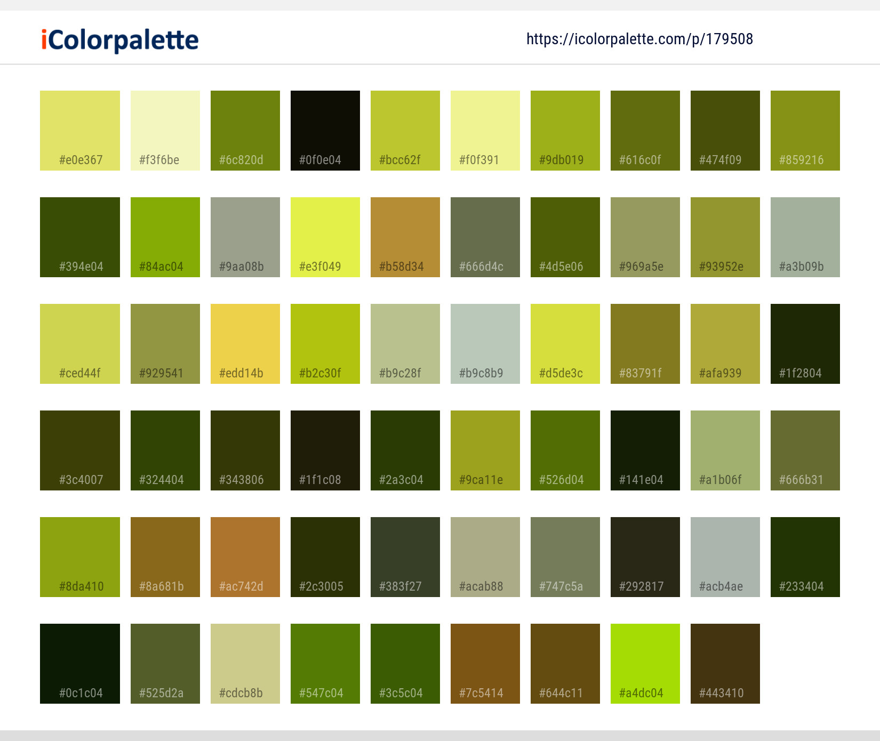Viewport: 880px width, 741px height.
Task: Click the #afa939 swatch
Action: [x=725, y=344]
